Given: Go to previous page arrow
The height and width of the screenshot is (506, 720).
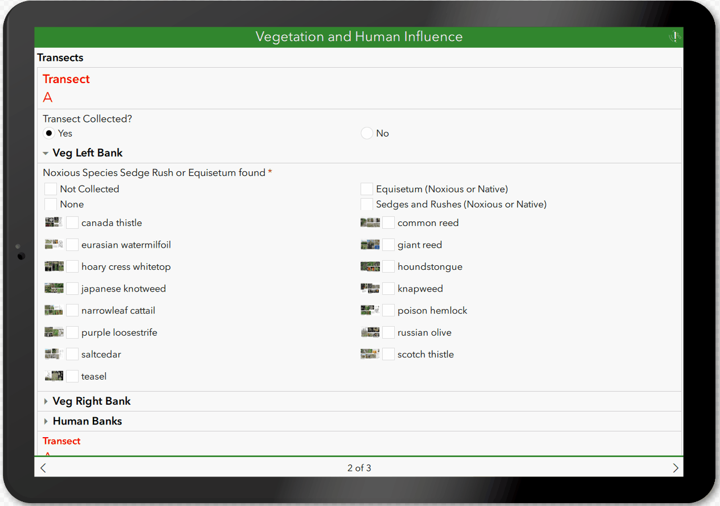Looking at the screenshot, I should (x=43, y=468).
